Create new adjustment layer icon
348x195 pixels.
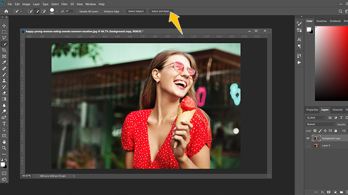pyautogui.click(x=335, y=192)
